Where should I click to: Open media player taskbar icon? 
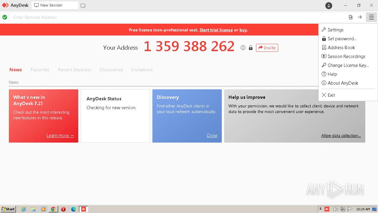point(43,209)
